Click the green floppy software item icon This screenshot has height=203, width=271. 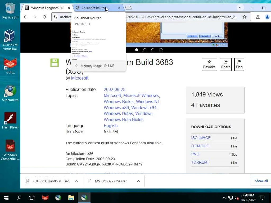click(55, 63)
